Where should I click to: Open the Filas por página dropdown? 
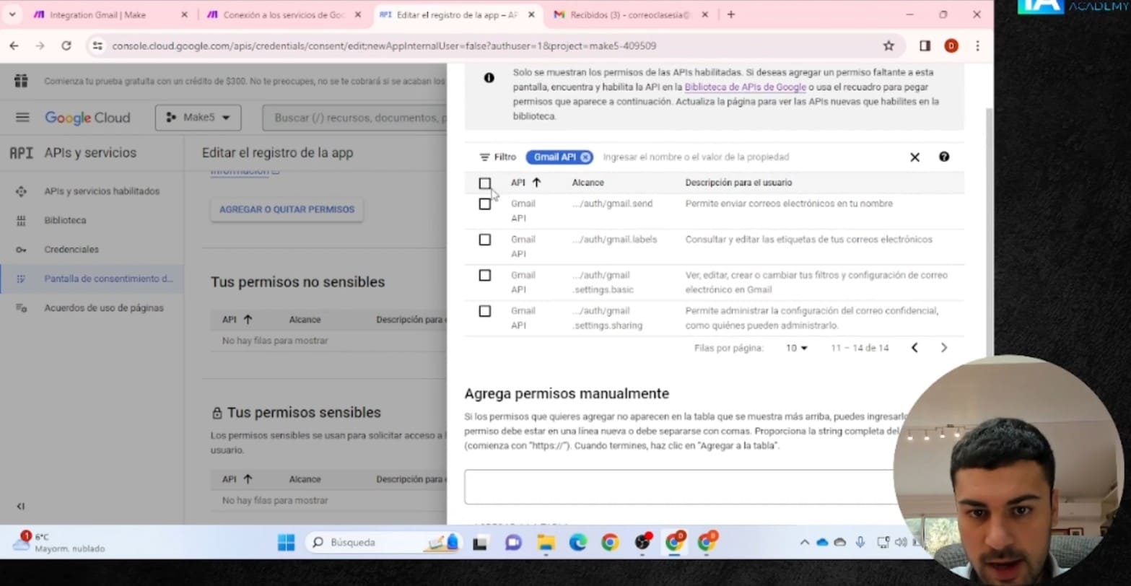pos(796,348)
